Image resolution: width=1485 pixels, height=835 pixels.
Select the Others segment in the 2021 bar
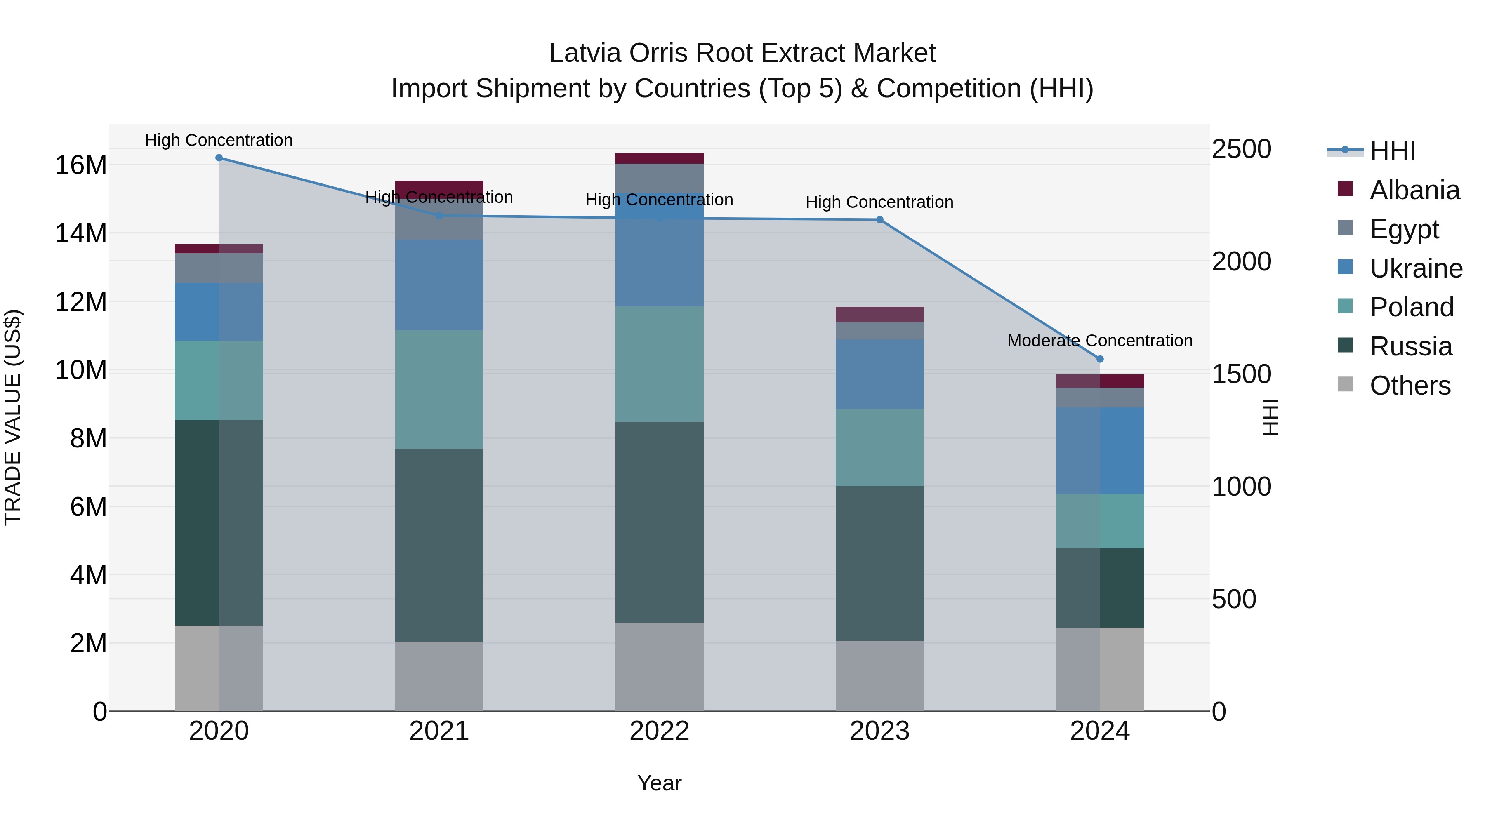pos(439,677)
